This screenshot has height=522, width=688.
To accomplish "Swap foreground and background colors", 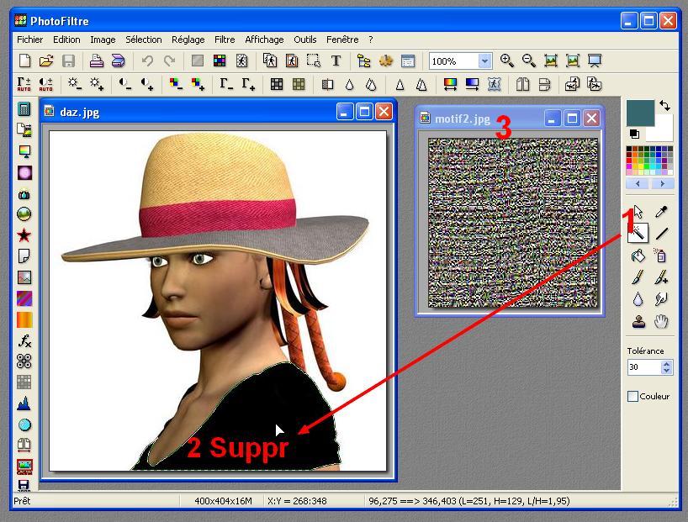I will point(664,106).
